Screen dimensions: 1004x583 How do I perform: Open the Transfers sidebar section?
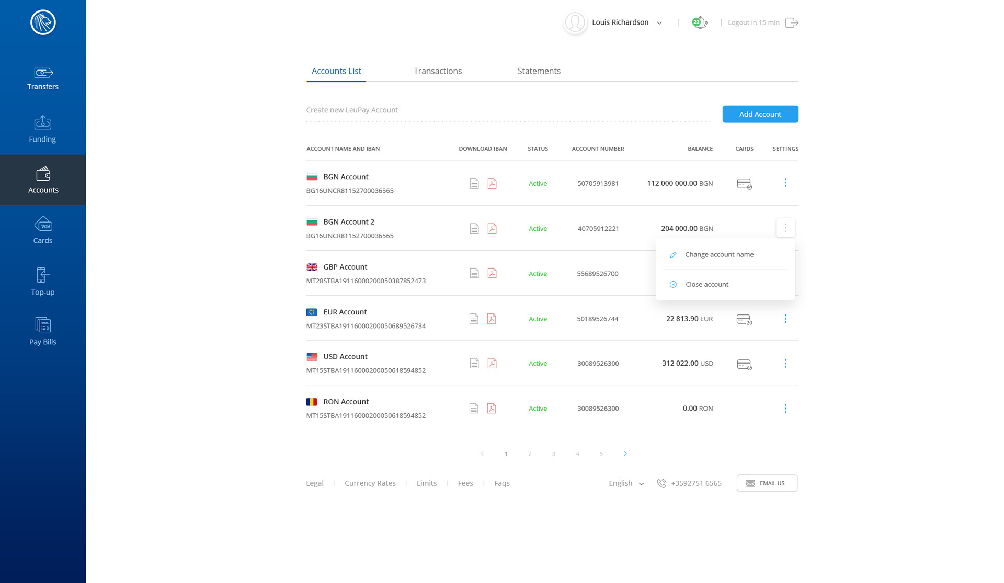click(x=43, y=78)
